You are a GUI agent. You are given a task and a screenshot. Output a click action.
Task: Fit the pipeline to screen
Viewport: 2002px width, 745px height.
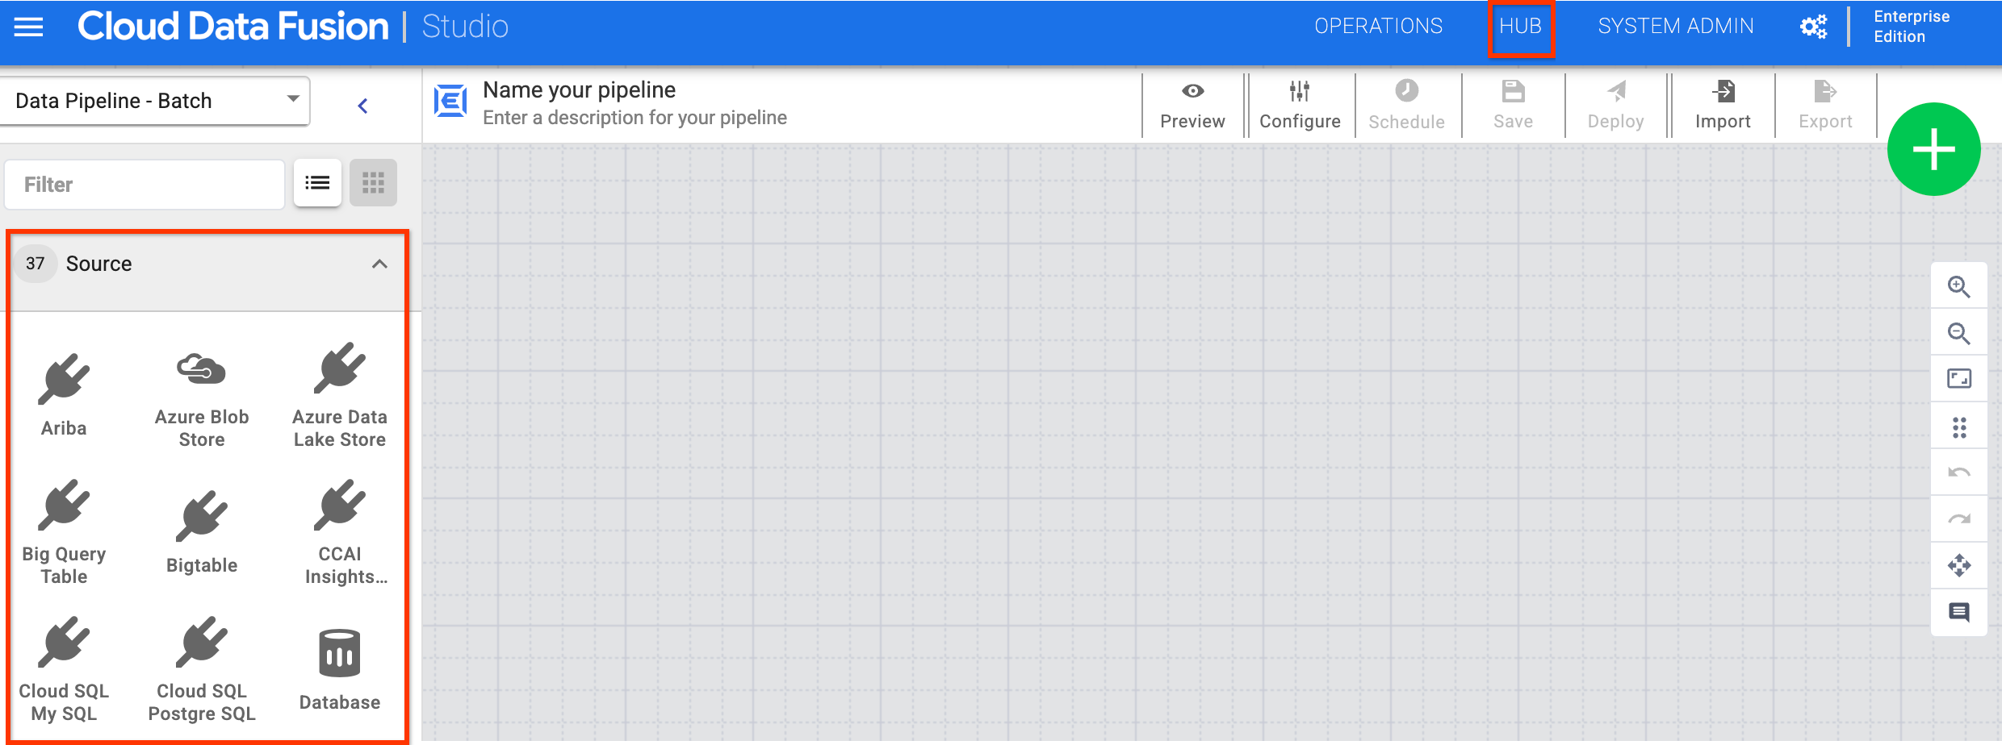coord(1958,378)
